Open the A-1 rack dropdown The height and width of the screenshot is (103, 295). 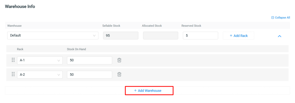40,60
